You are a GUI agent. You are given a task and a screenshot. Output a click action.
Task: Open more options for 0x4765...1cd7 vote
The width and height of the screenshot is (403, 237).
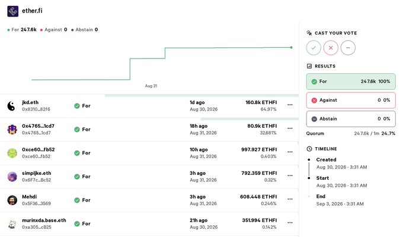tap(290, 128)
